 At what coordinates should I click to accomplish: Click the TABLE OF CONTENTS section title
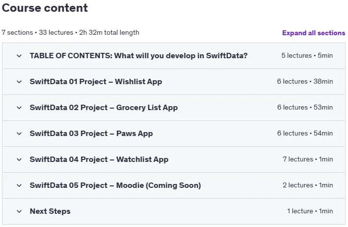(138, 56)
